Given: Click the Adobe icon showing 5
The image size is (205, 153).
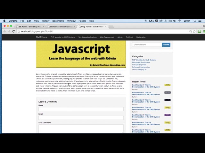Looking at the screenshot, I should [x=152, y=21].
